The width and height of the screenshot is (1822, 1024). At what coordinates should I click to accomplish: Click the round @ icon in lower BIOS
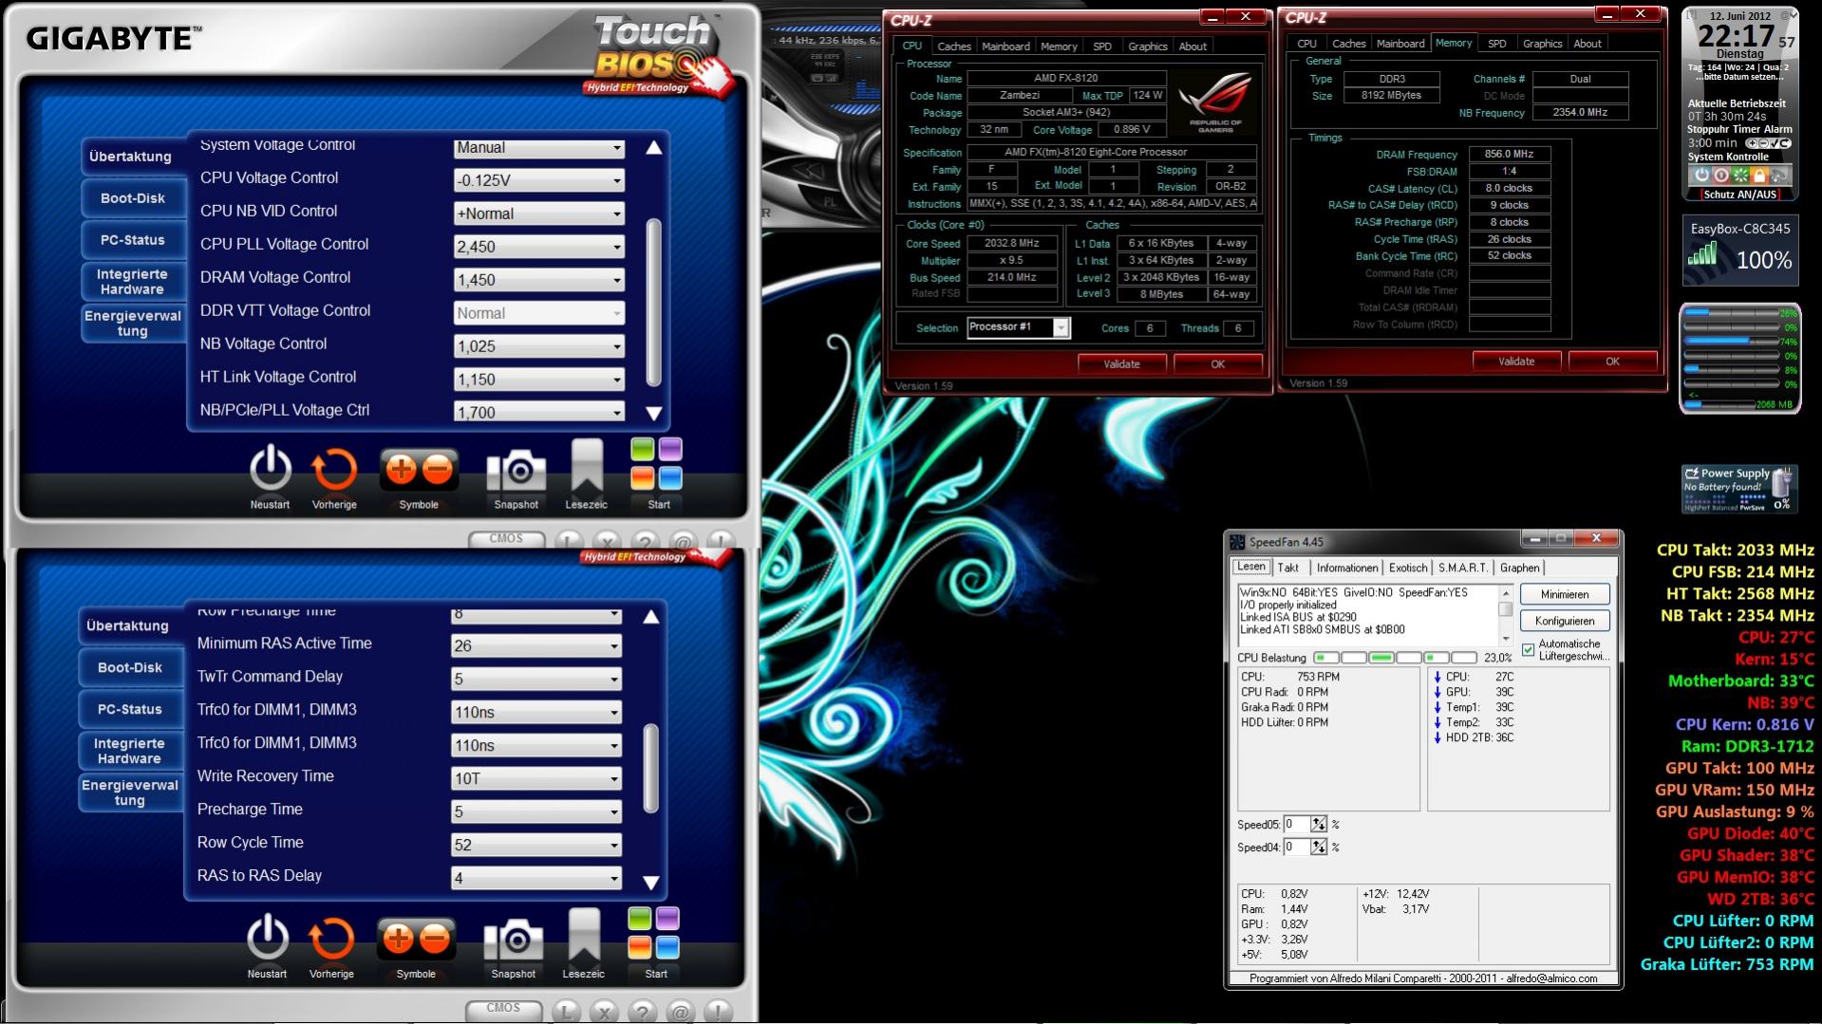pos(680,1013)
